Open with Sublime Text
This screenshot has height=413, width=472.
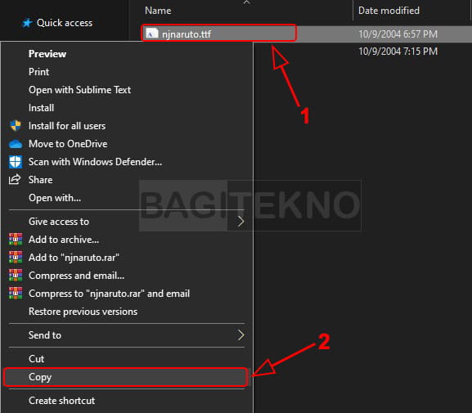pos(80,90)
